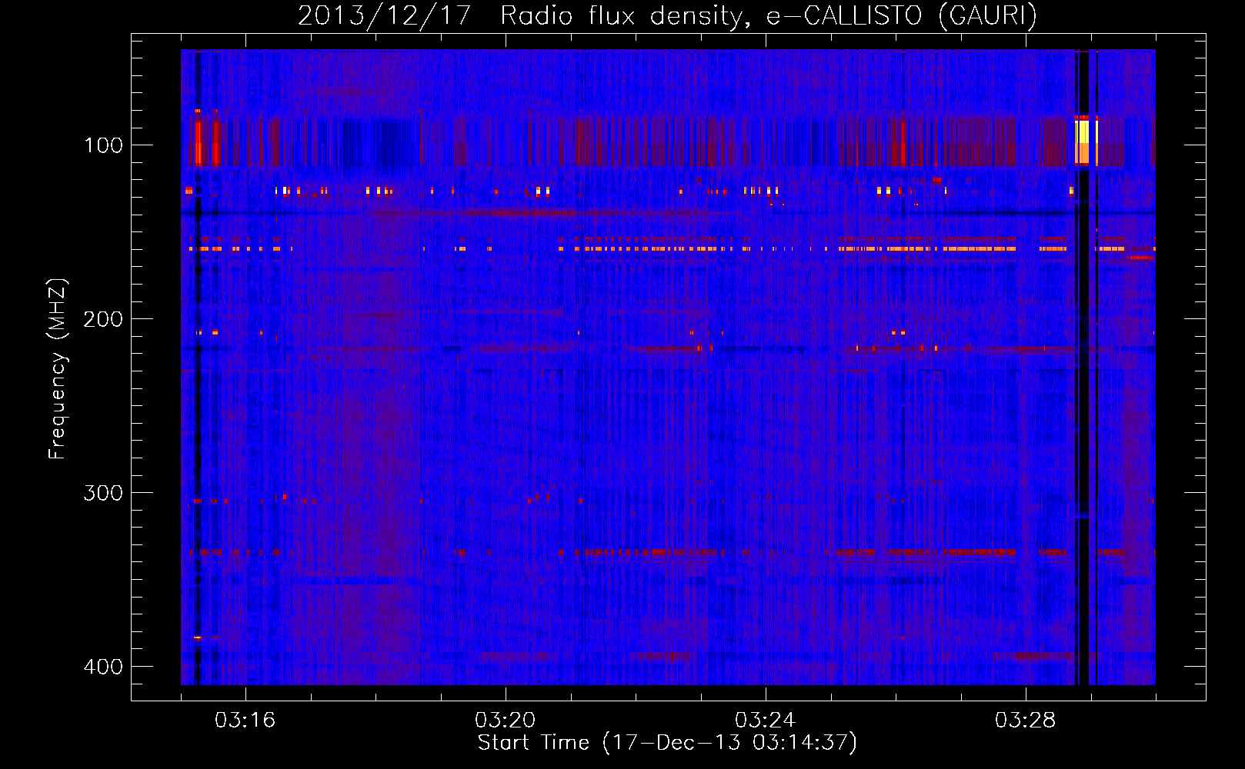Click the '03:28' time tick label
The width and height of the screenshot is (1245, 769).
[1026, 721]
